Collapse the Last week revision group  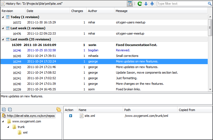click(x=3, y=28)
